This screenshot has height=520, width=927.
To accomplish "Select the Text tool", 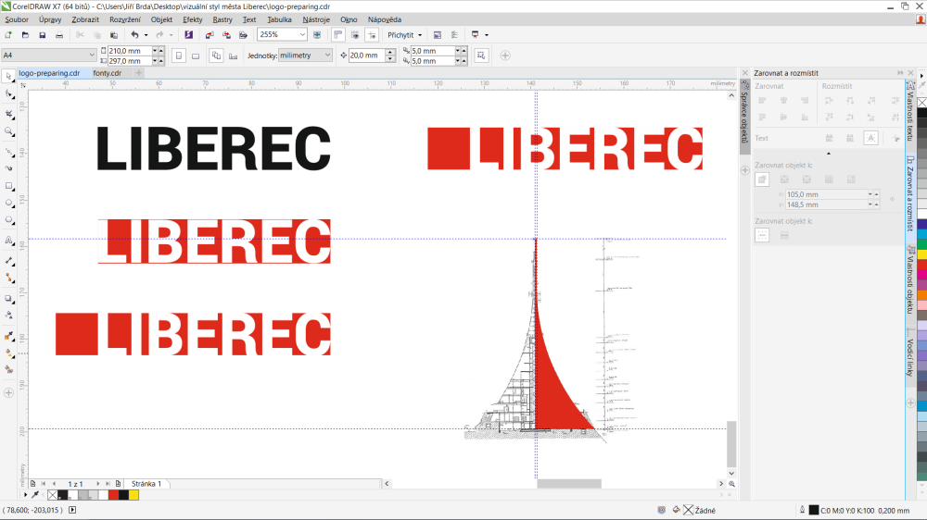I will tap(9, 241).
